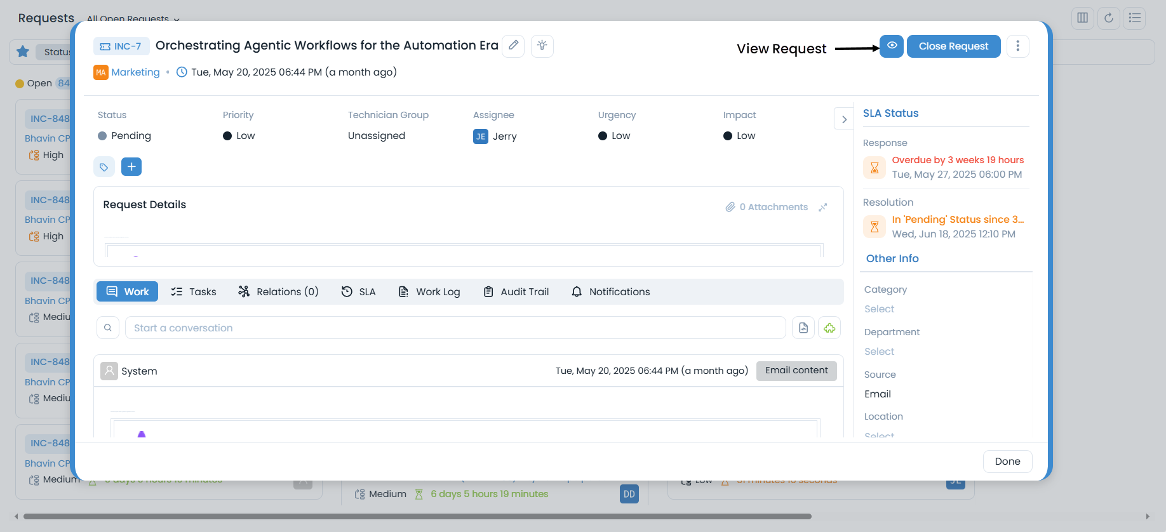
Task: Open the three-dot more options menu
Action: pos(1017,46)
